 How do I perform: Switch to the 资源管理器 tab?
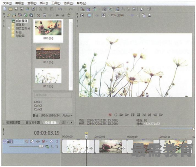13,122
